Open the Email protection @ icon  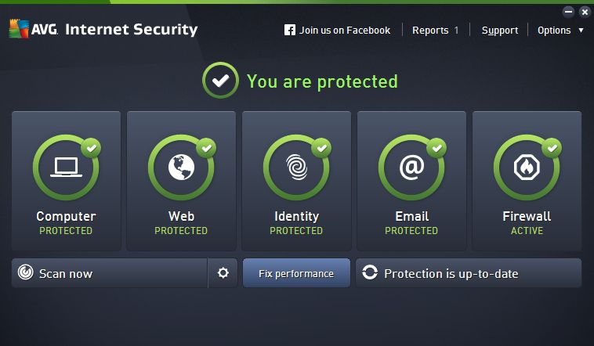(411, 167)
